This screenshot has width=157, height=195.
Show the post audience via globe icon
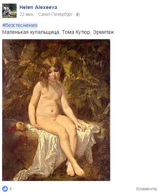click(78, 14)
